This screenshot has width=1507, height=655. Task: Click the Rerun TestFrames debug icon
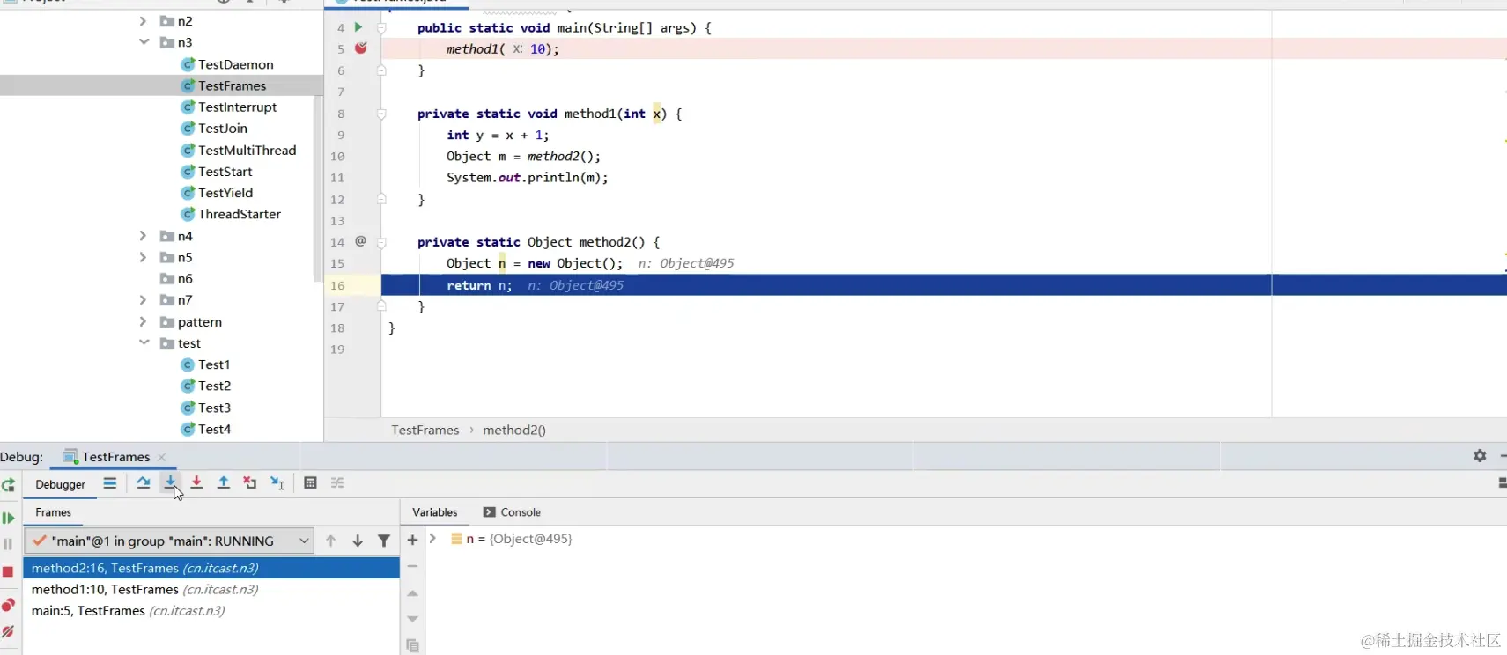point(8,485)
